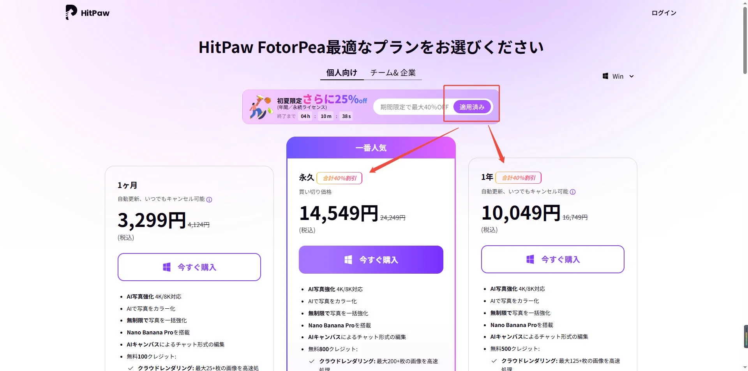Click the 14,549円 price
Screen dimensions: 748x371
pyautogui.click(x=339, y=213)
